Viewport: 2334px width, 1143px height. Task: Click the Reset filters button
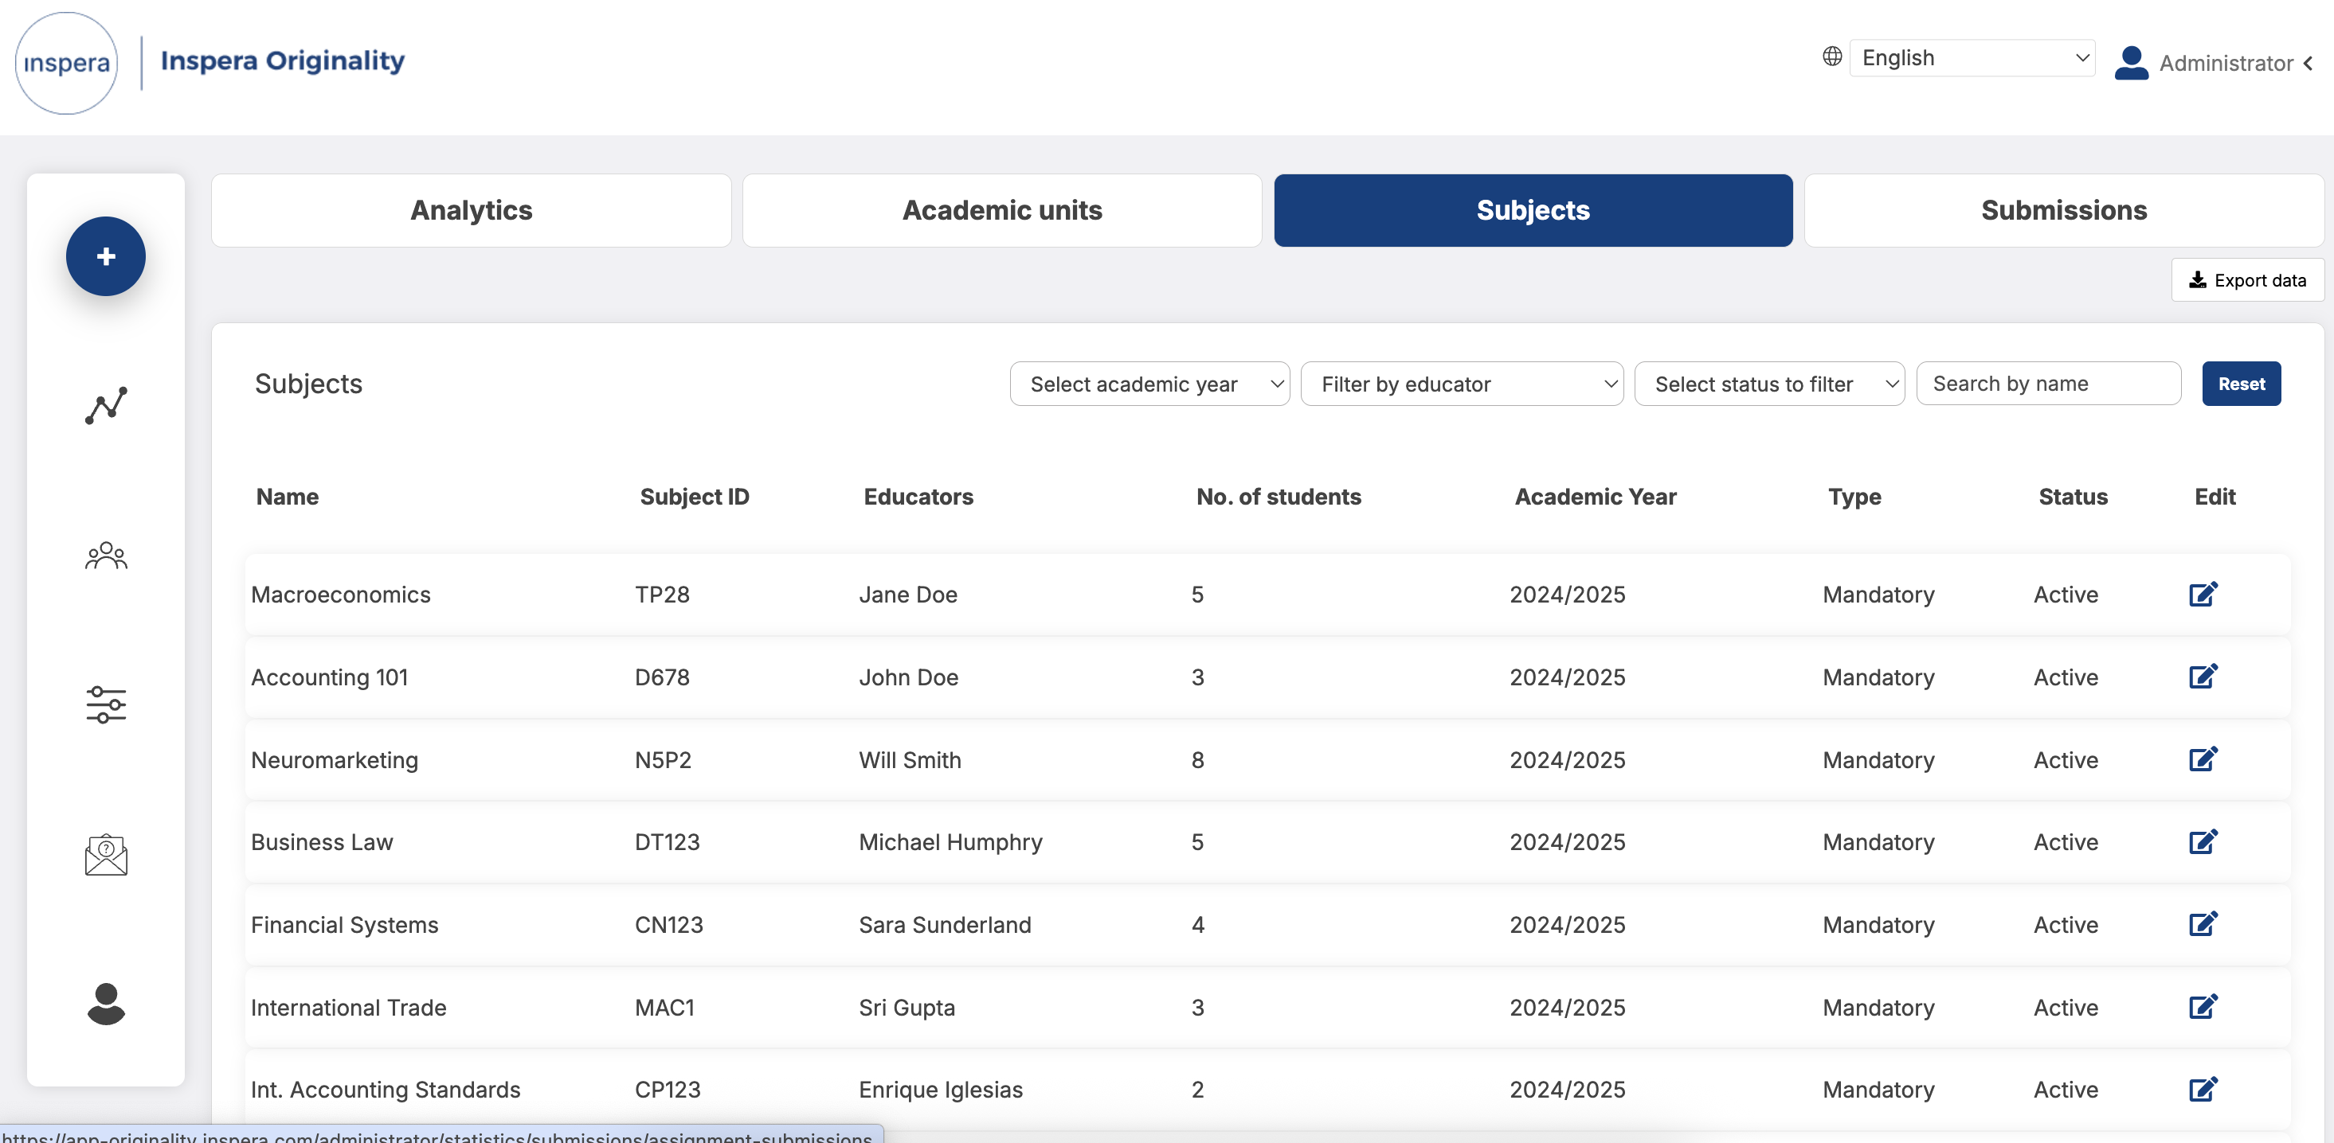[x=2241, y=384]
